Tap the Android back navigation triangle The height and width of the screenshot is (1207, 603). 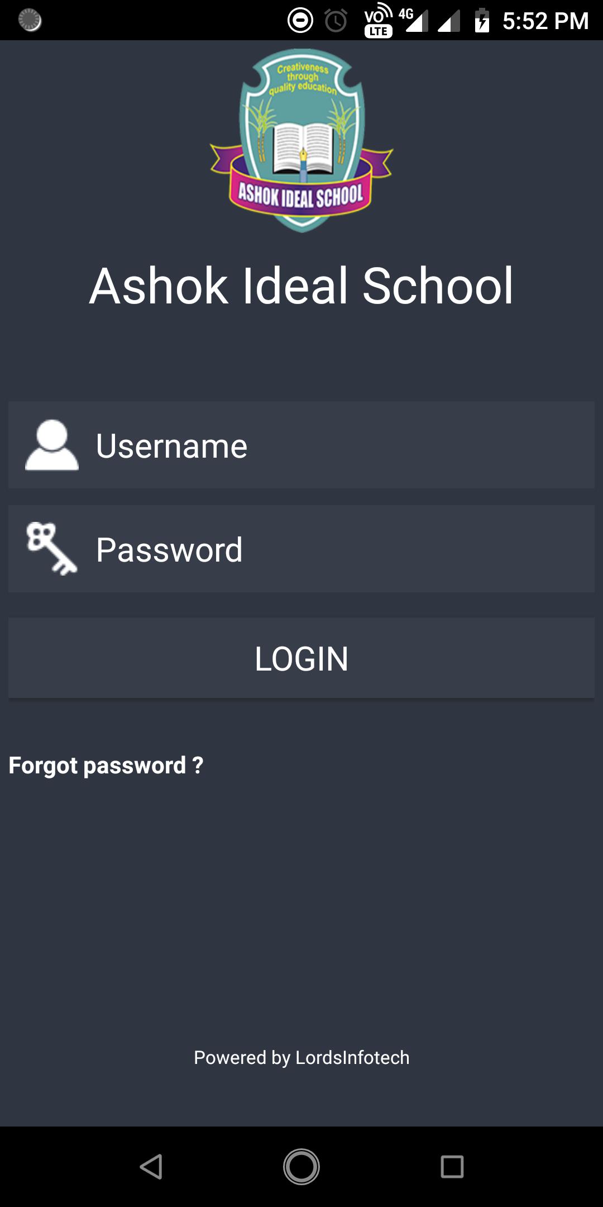click(x=151, y=1167)
